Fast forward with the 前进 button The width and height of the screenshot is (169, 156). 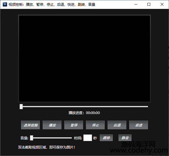(139, 125)
